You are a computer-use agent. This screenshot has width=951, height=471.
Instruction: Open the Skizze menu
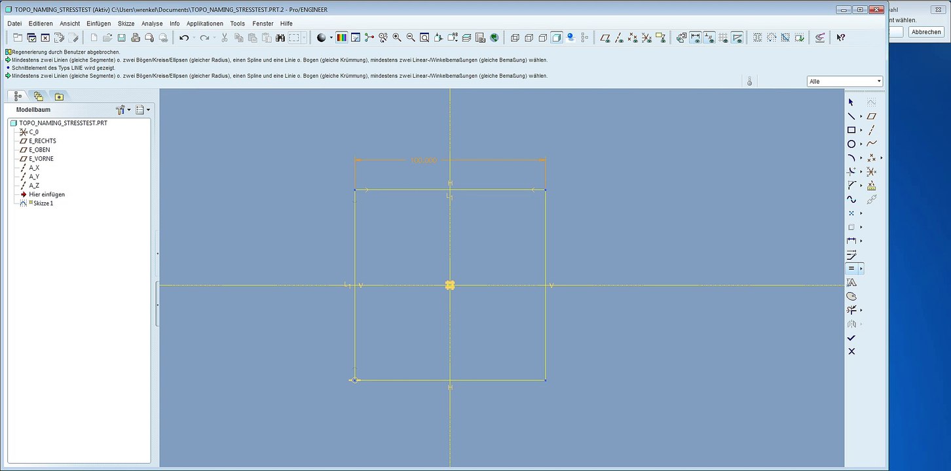[126, 24]
